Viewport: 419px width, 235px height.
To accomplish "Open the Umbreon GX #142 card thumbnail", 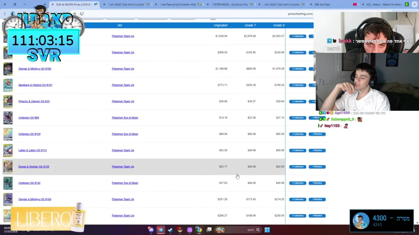I will 8,183.
